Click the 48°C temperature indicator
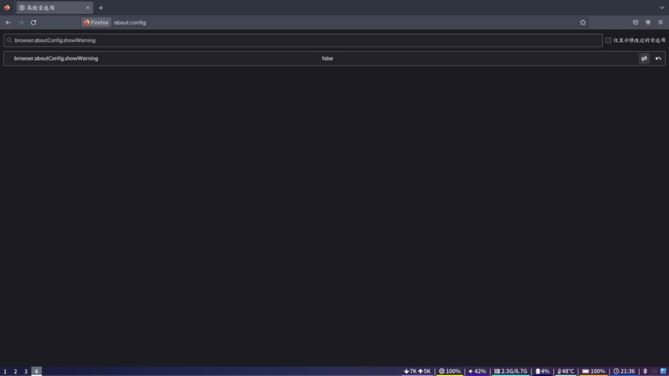The height and width of the screenshot is (376, 669). pos(566,371)
